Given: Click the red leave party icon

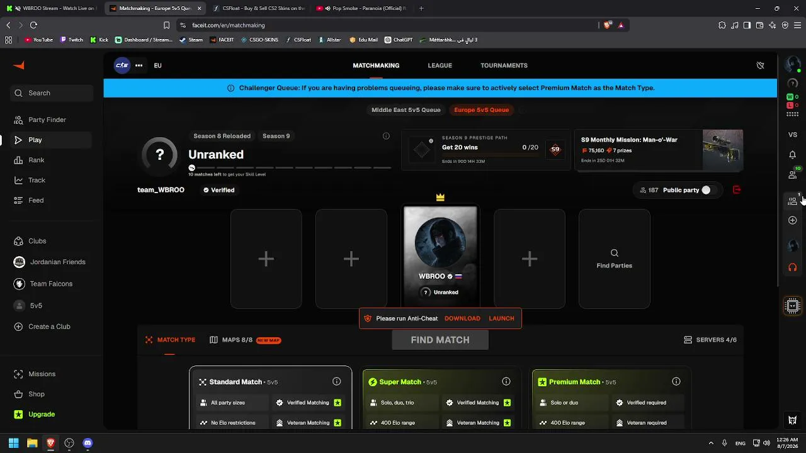Looking at the screenshot, I should (737, 189).
